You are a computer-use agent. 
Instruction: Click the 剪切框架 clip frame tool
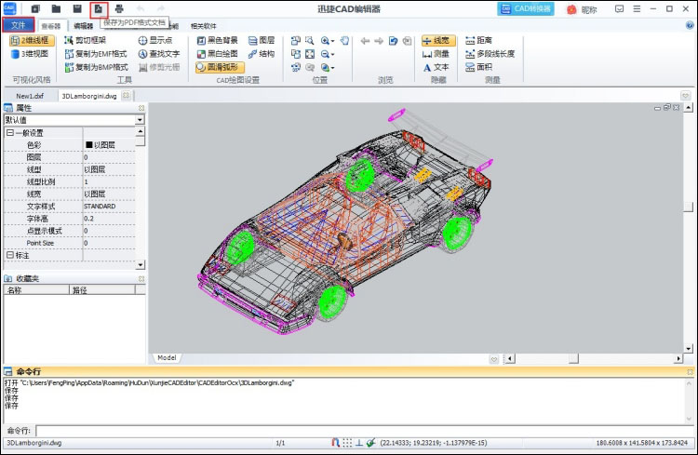85,41
